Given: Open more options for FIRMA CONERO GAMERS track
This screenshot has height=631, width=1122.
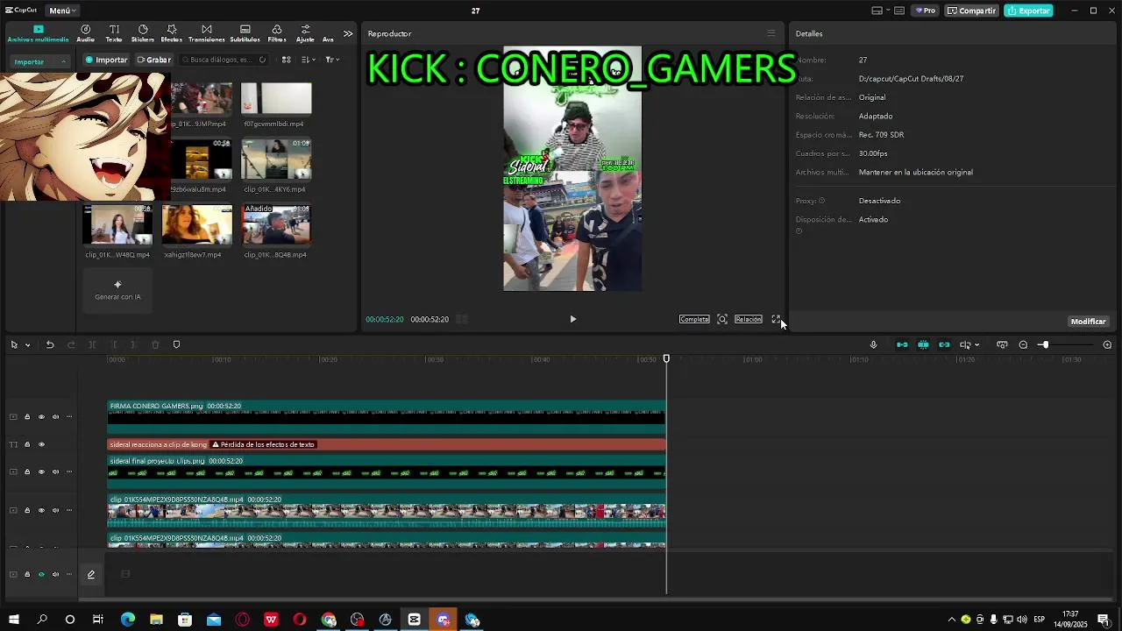Looking at the screenshot, I should coord(69,417).
